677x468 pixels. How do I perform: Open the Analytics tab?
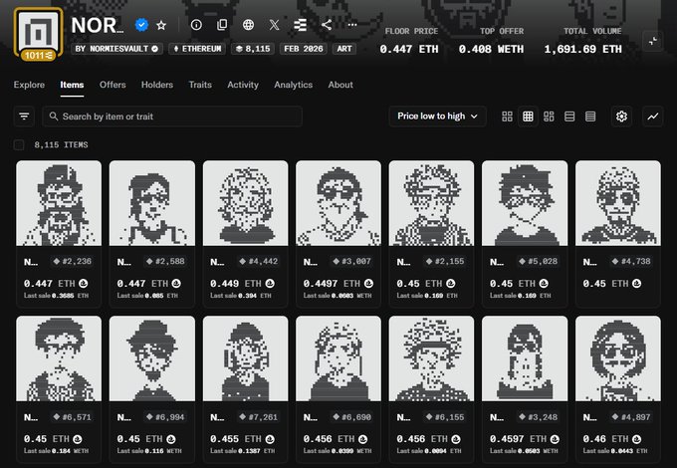(x=293, y=85)
